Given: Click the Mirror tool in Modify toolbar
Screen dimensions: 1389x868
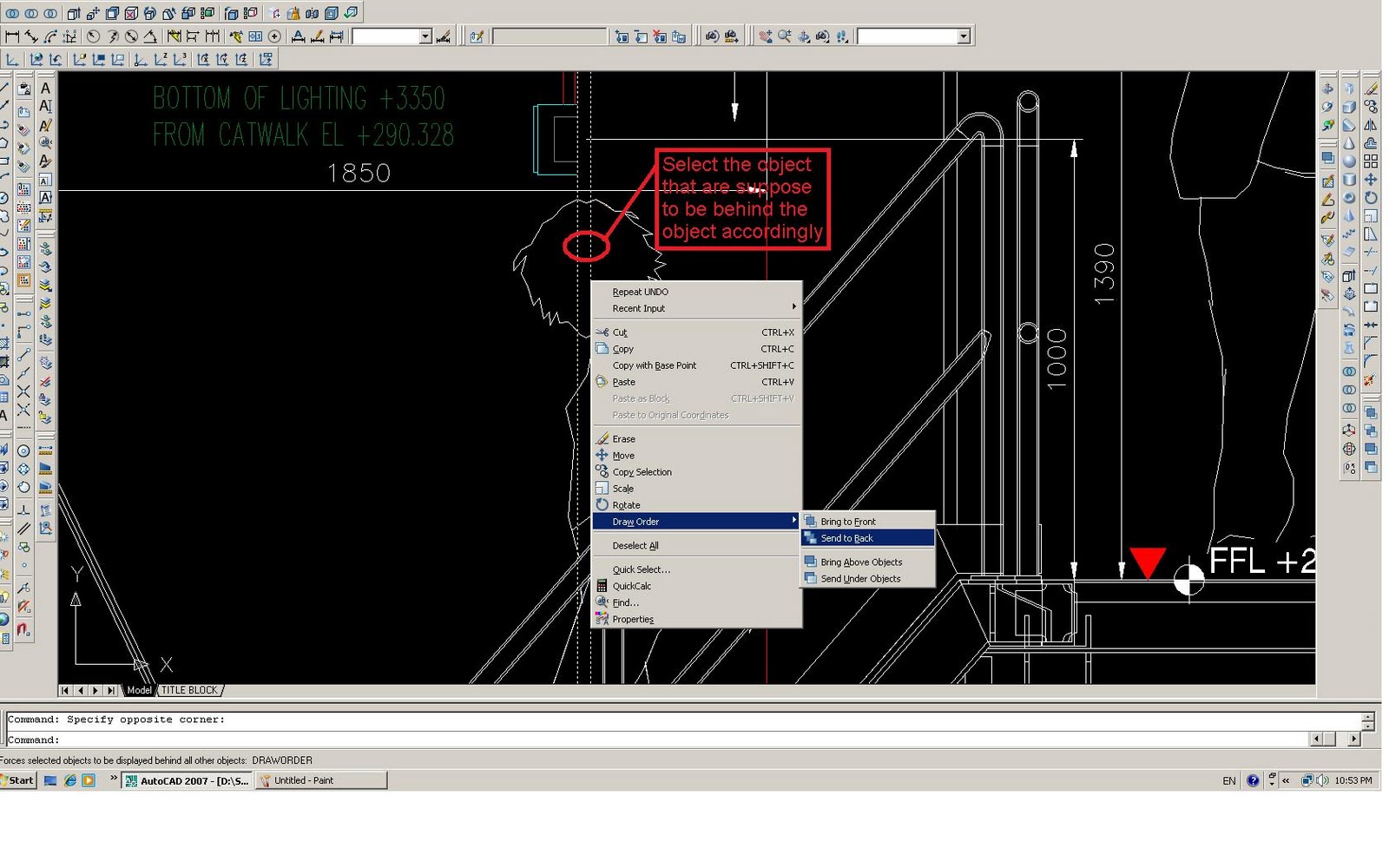Looking at the screenshot, I should 1371,125.
